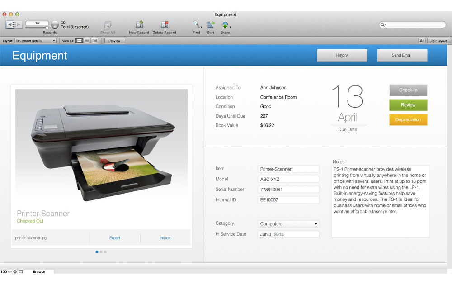The width and height of the screenshot is (452, 285).
Task: Click the printer-scanner.jpg file name
Action: tap(31, 238)
